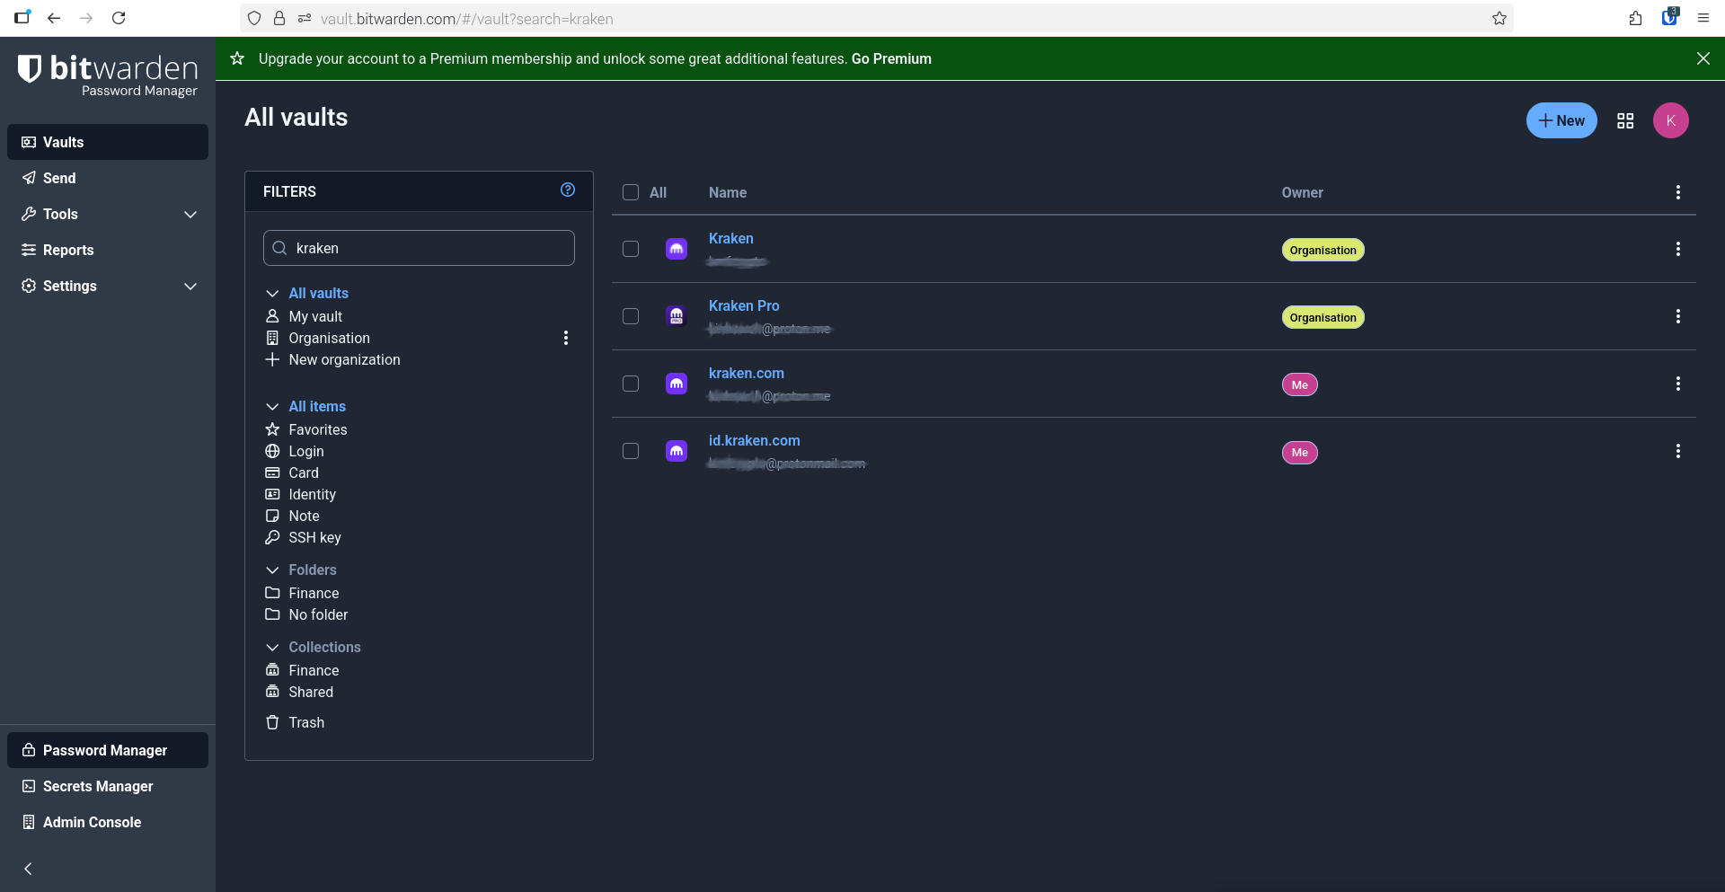This screenshot has width=1725, height=892.
Task: Filter by My vault
Action: point(315,316)
